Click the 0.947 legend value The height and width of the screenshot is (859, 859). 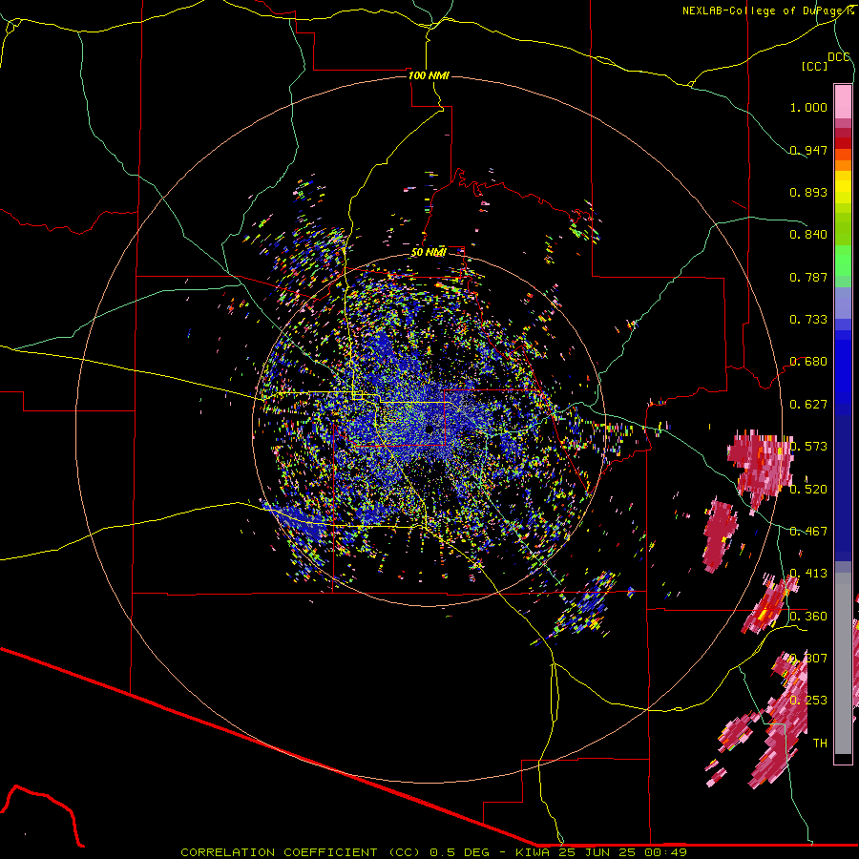808,150
